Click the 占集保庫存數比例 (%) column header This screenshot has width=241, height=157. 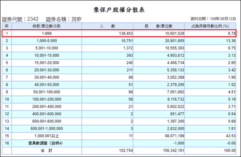pos(210,26)
